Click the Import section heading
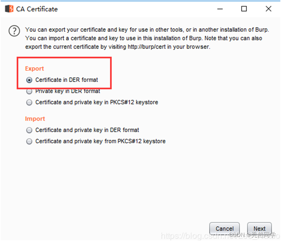This screenshot has height=241, width=281. point(35,119)
